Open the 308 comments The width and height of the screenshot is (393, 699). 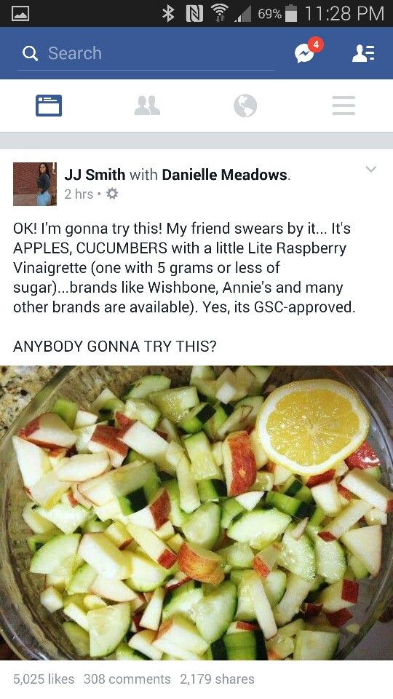click(127, 679)
